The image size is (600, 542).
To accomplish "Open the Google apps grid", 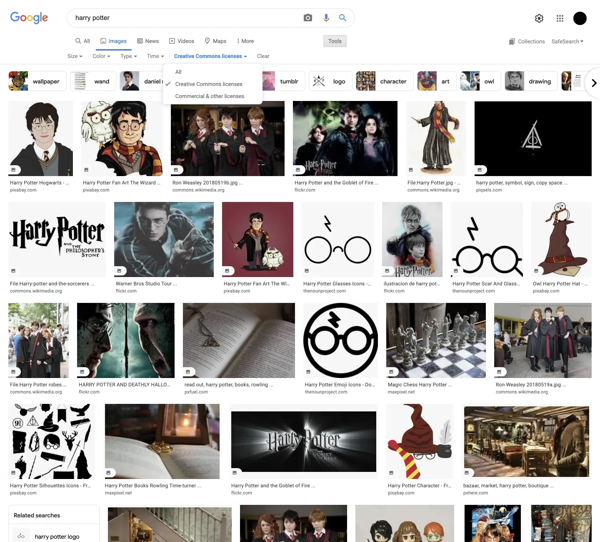I will (x=560, y=18).
